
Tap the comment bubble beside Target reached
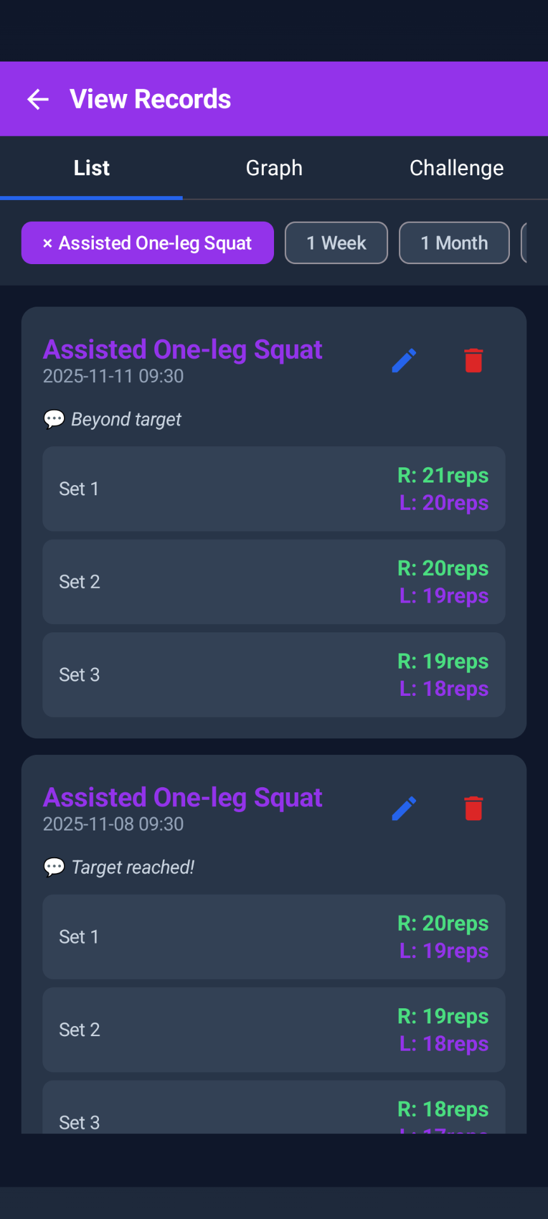click(x=54, y=867)
